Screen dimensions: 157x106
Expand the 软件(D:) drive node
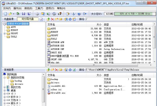click(5, 97)
